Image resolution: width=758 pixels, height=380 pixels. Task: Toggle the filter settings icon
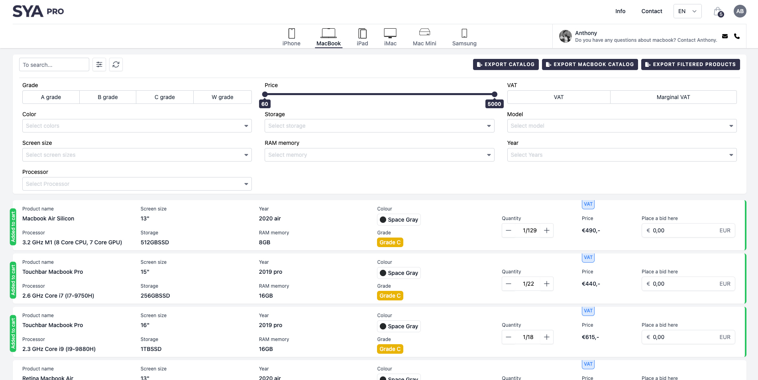click(x=99, y=64)
